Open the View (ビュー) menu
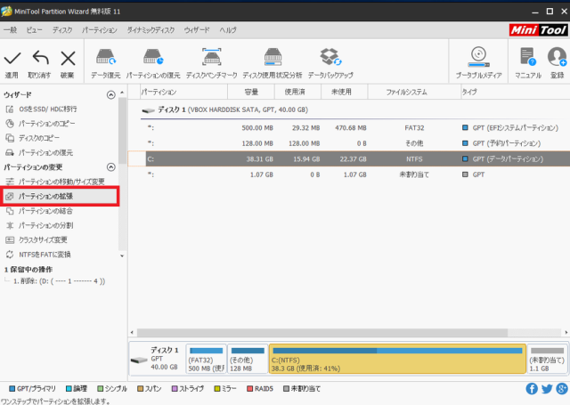The height and width of the screenshot is (405, 570). pyautogui.click(x=34, y=29)
